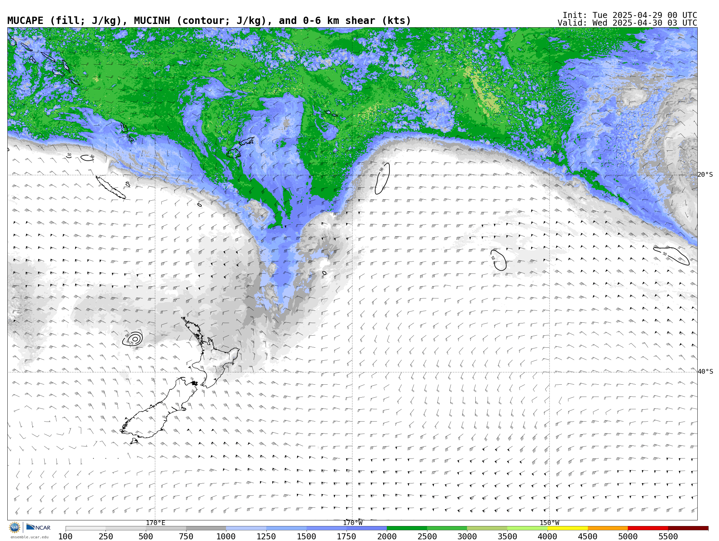Pick the 3000–3500 olive green colorbar swatch
Image resolution: width=719 pixels, height=541 pixels.
(487, 528)
